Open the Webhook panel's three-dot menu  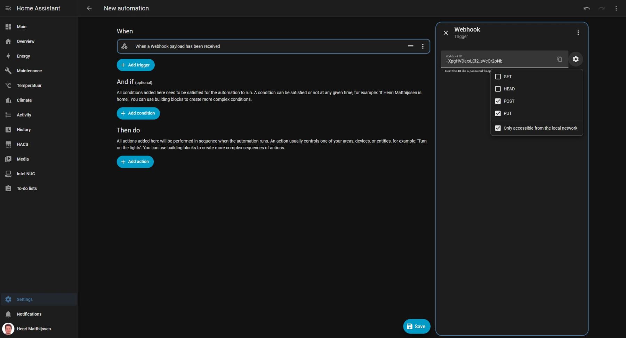pos(578,33)
